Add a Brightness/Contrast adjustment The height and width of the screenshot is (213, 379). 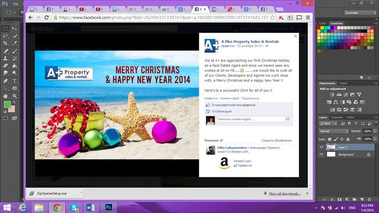coord(332,94)
